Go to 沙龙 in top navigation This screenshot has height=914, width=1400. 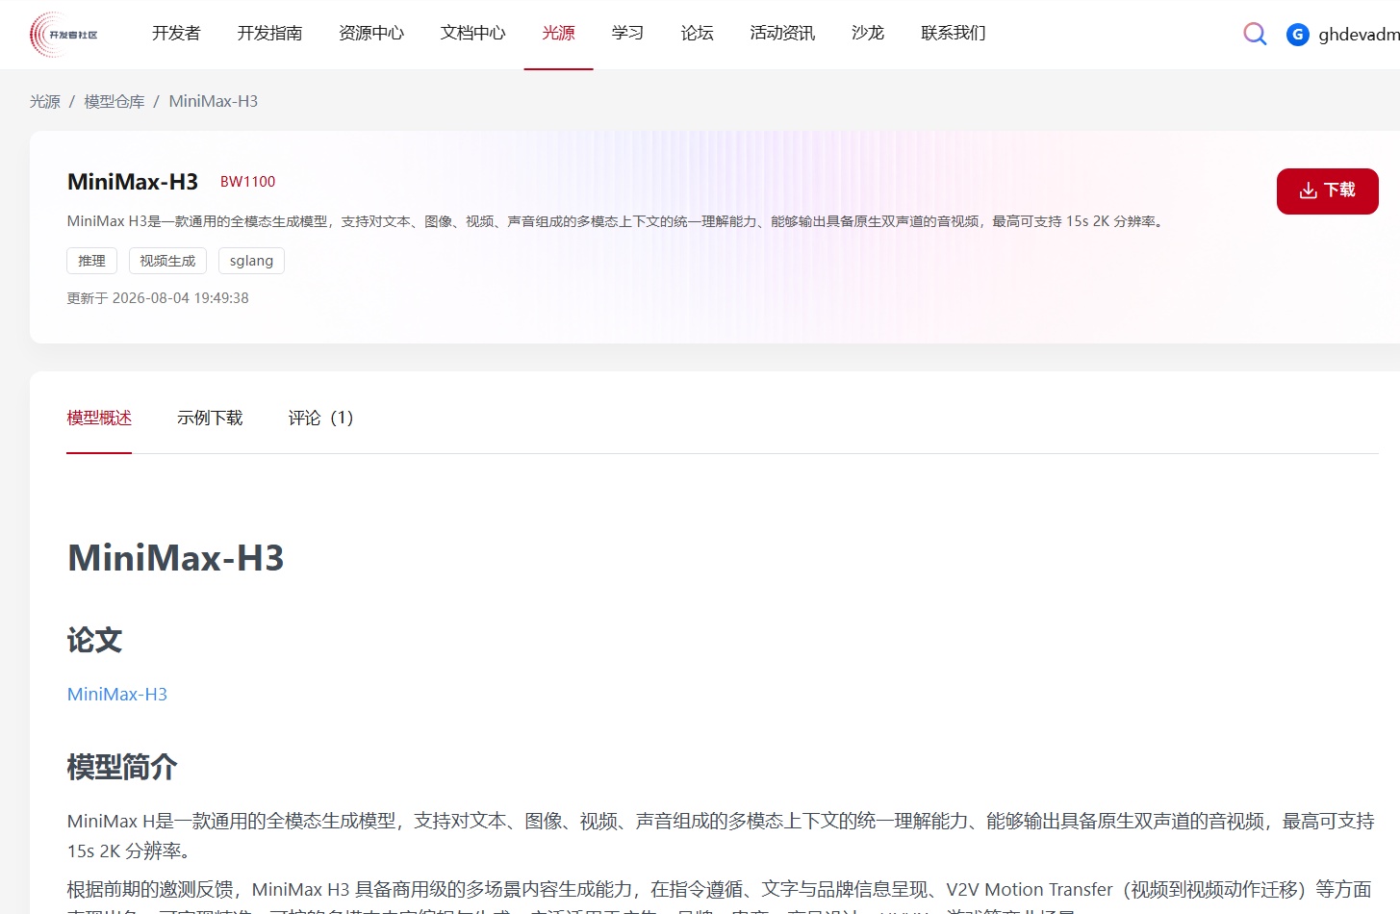[x=867, y=34]
